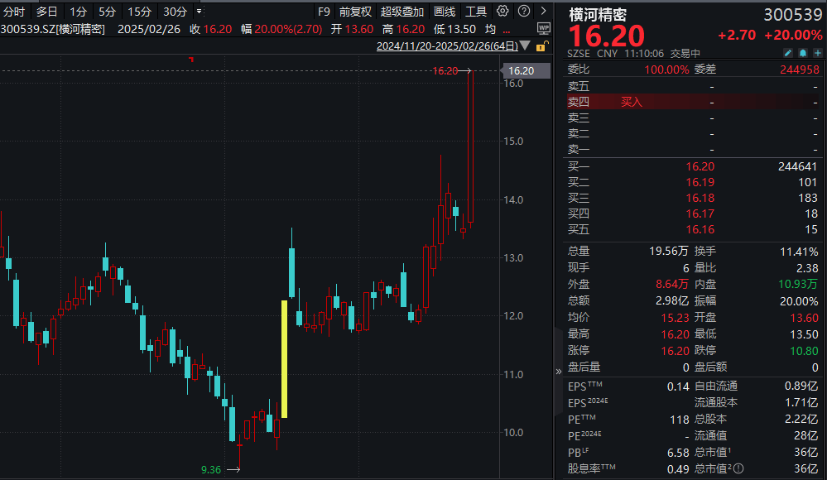Click the 2024/11/20-2025/02/26 date range link
This screenshot has height=480, width=827.
447,46
